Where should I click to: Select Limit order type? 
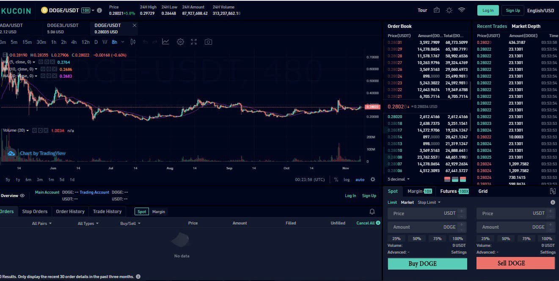pos(392,203)
